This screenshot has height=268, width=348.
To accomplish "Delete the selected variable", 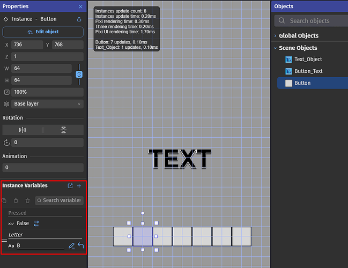I will click(27, 201).
